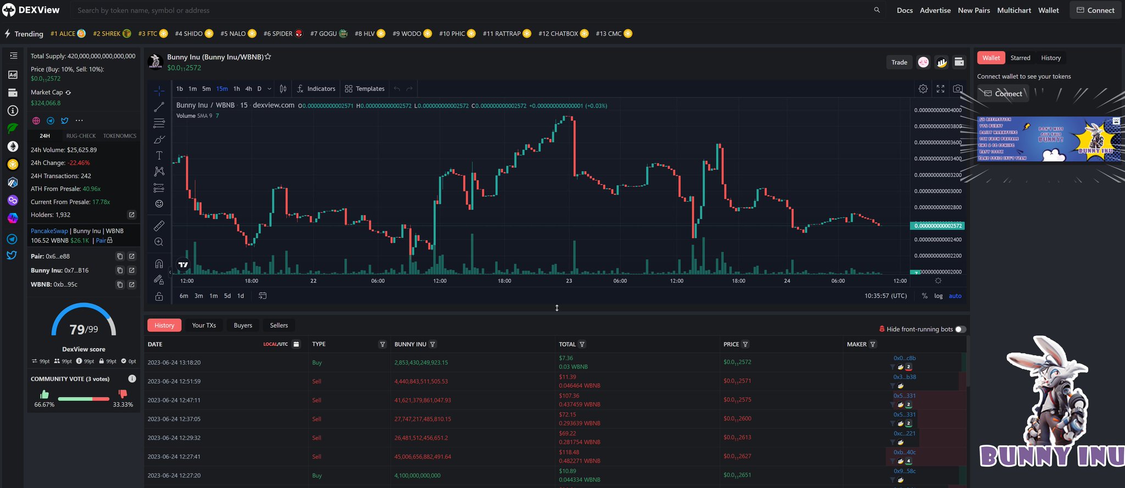Screen dimensions: 1125x488
Task: Open the candlestick chart style selector
Action: pos(283,88)
